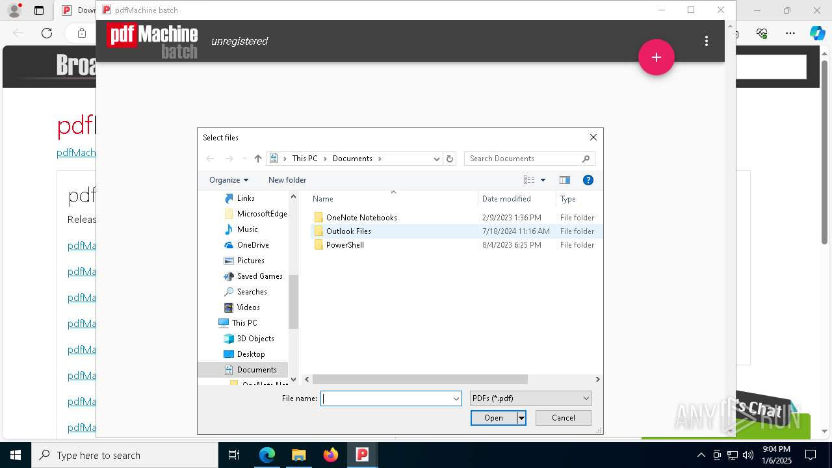This screenshot has height=468, width=832.
Task: Show hidden system tray icons
Action: coord(701,455)
